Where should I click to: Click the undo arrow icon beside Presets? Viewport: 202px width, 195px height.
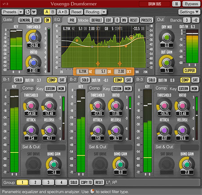28,12
